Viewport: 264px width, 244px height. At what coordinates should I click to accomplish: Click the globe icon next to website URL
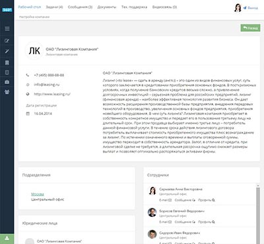point(28,94)
